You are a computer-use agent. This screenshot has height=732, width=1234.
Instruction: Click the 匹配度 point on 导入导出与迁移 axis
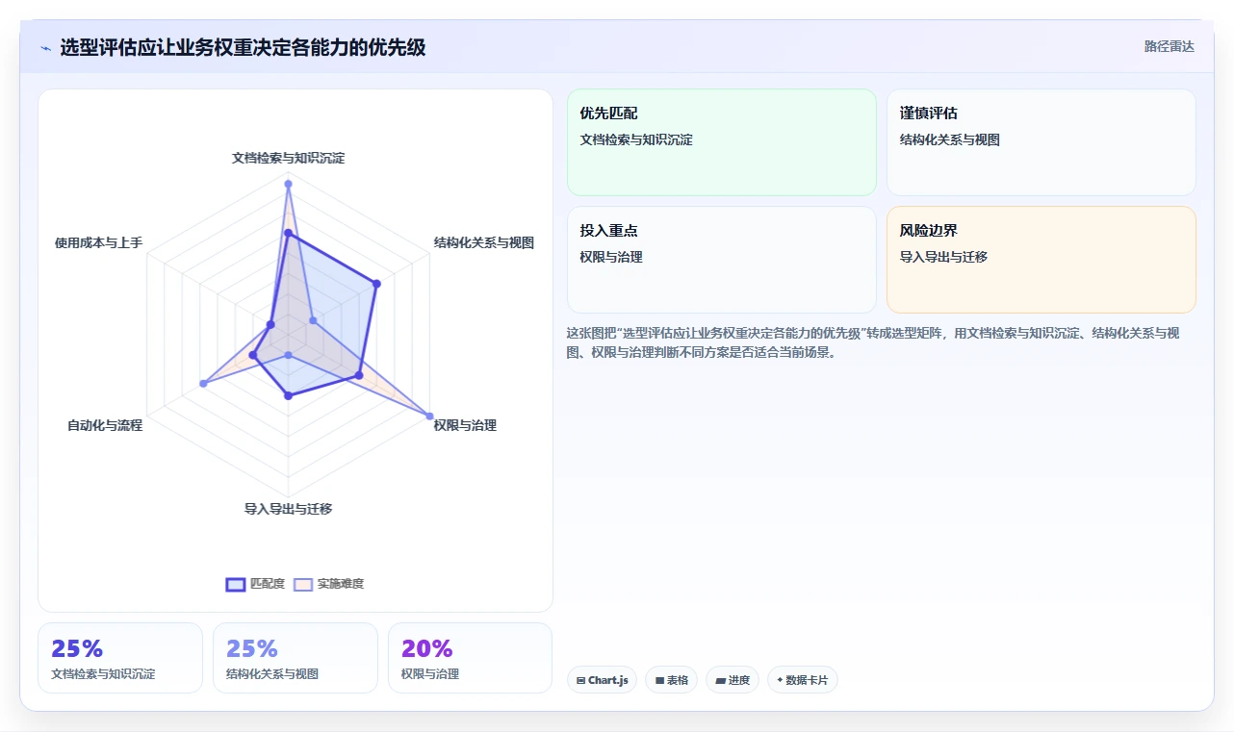click(x=288, y=395)
